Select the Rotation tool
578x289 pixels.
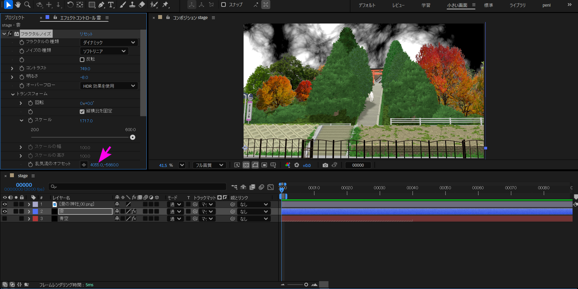point(70,5)
